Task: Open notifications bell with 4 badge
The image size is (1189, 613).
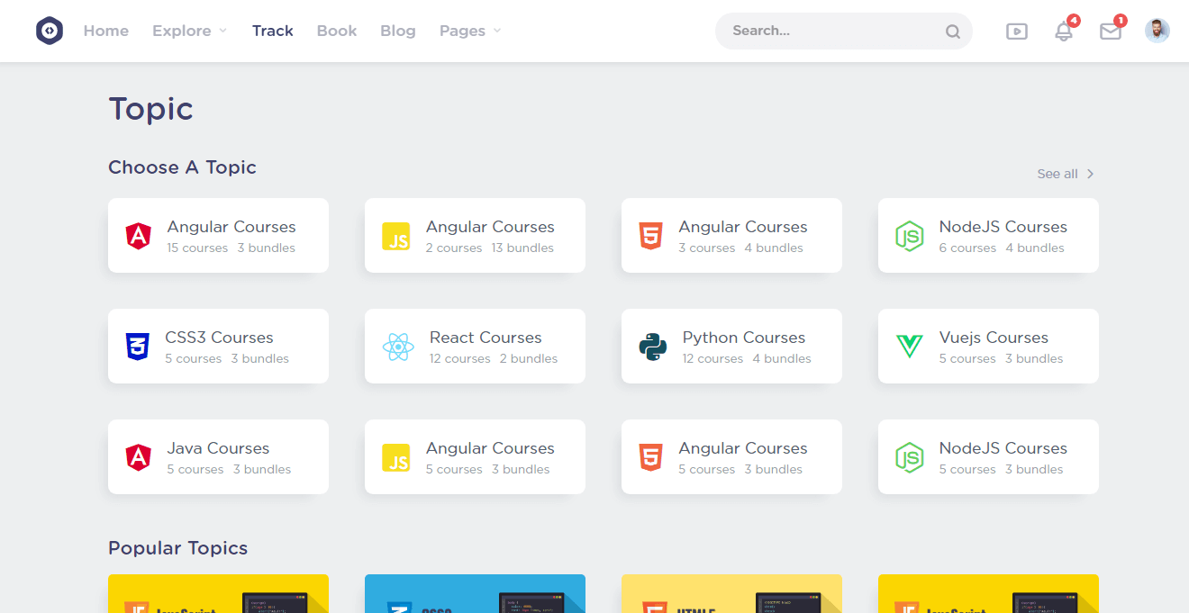Action: tap(1064, 32)
